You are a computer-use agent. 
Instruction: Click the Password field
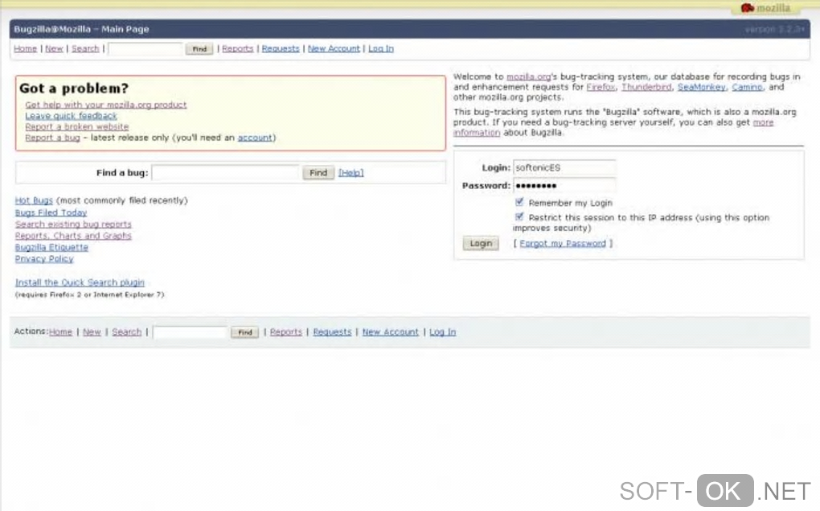tap(564, 185)
